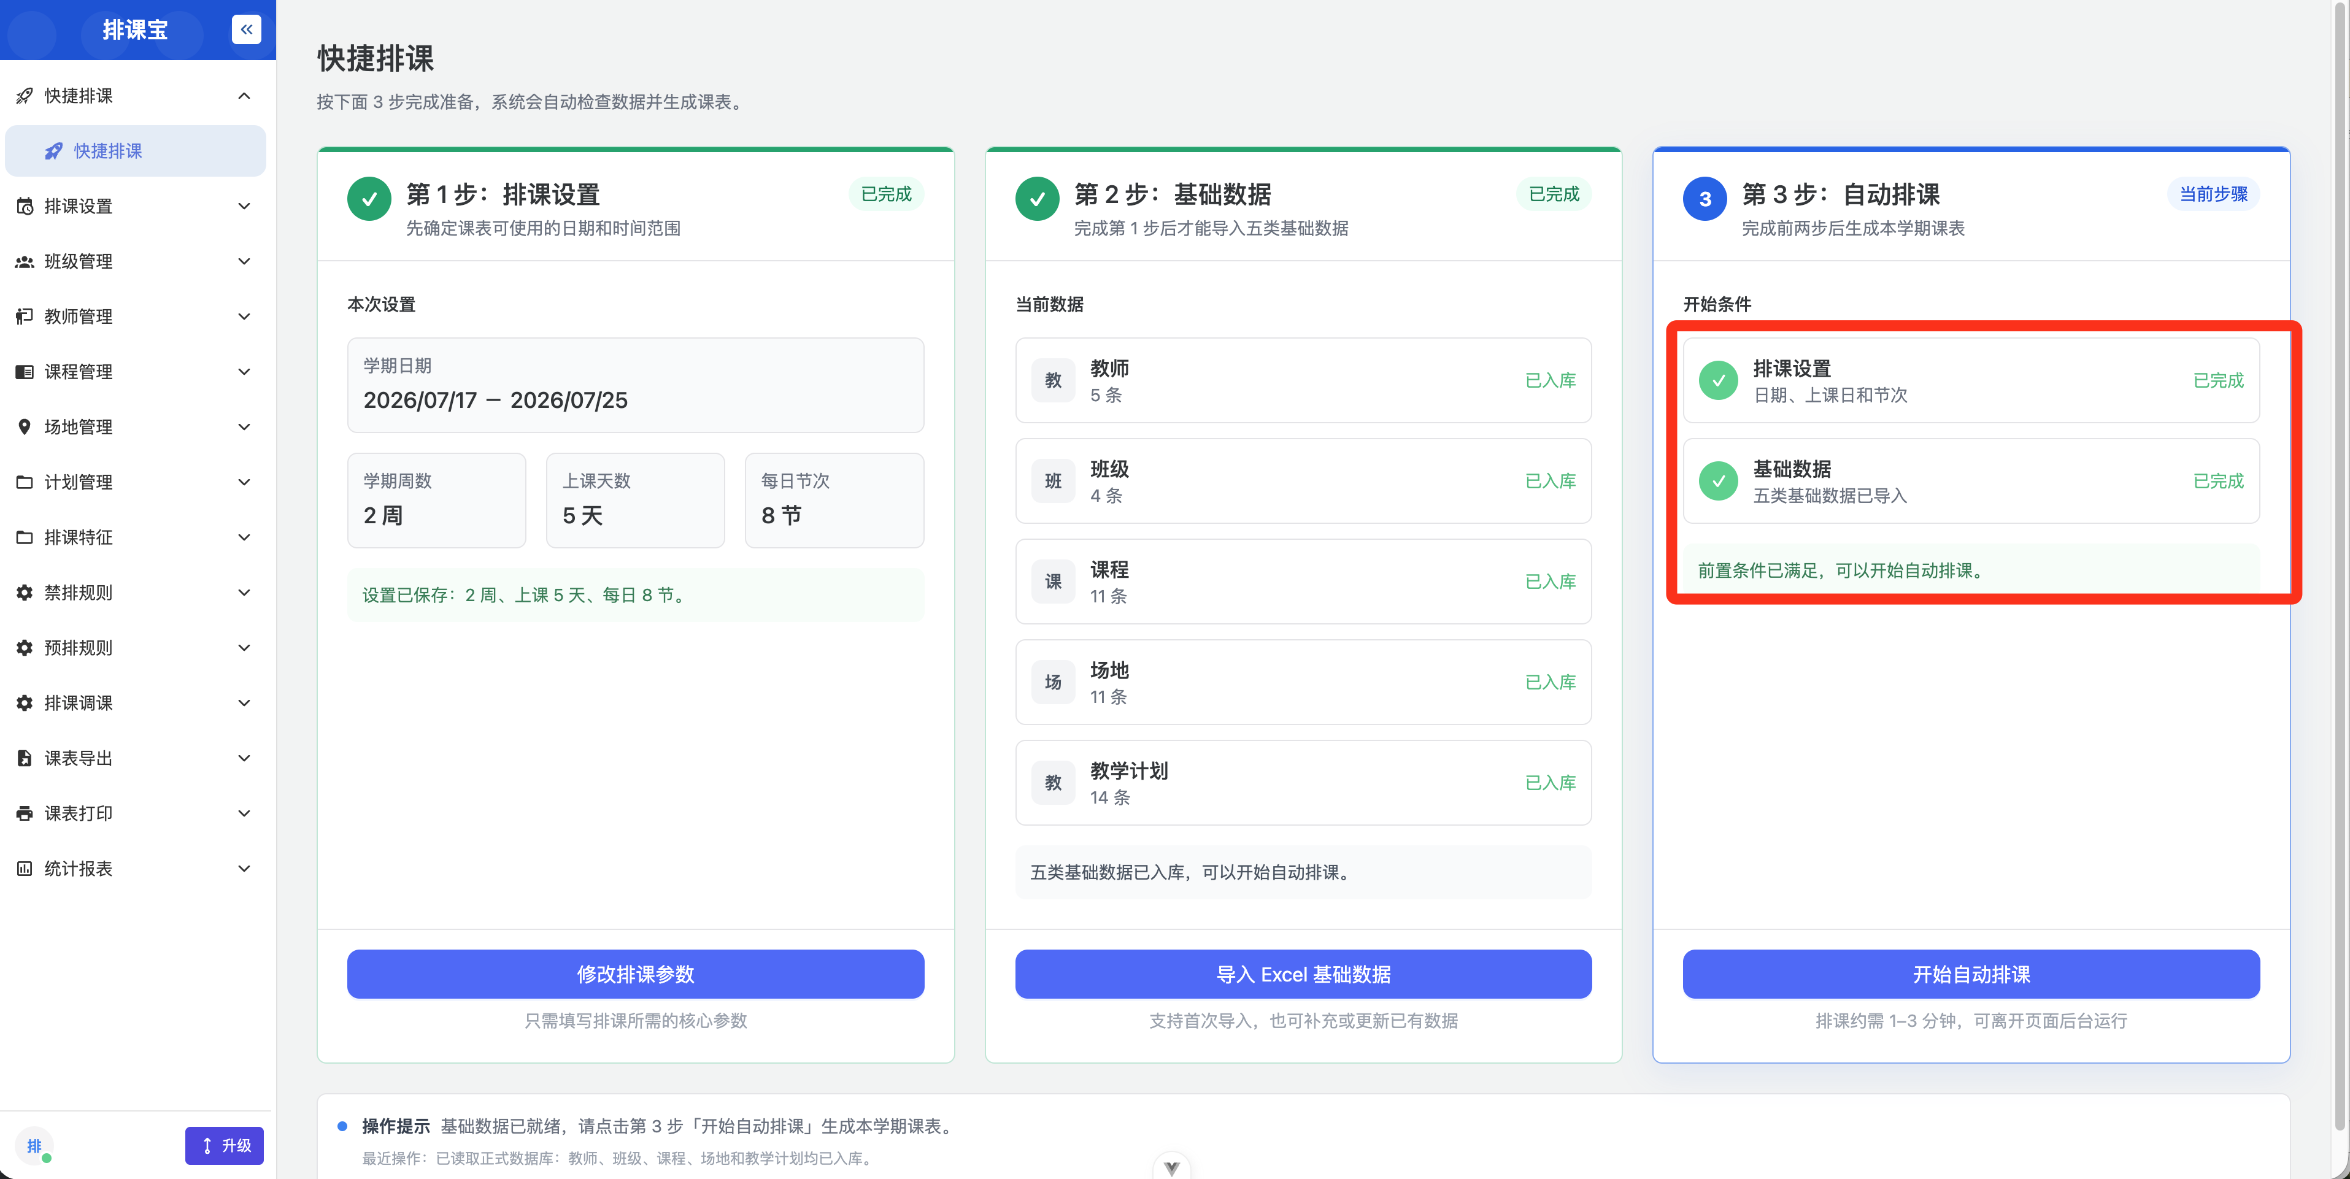
Task: Click the user avatar 排 at bottom-left
Action: tap(34, 1146)
